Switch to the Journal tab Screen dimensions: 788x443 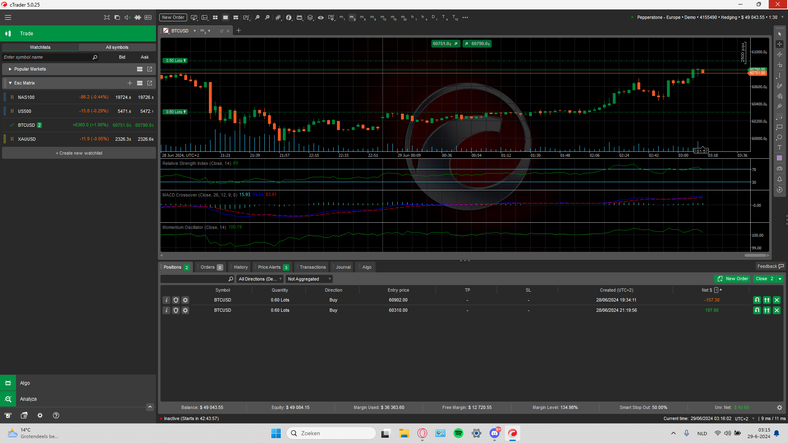pos(343,267)
